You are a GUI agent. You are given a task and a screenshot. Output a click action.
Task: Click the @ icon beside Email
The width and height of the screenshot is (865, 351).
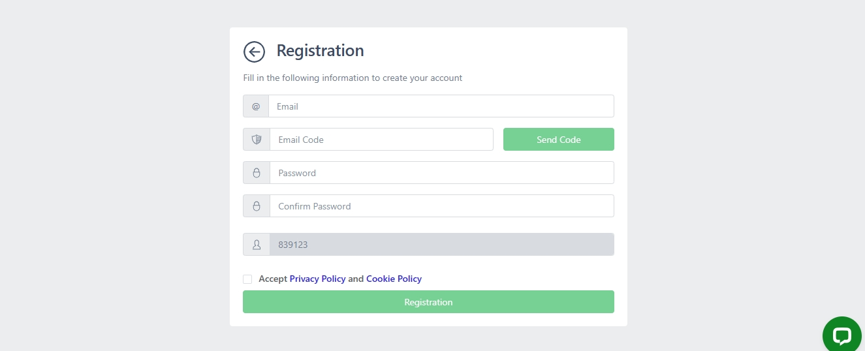[x=256, y=106]
